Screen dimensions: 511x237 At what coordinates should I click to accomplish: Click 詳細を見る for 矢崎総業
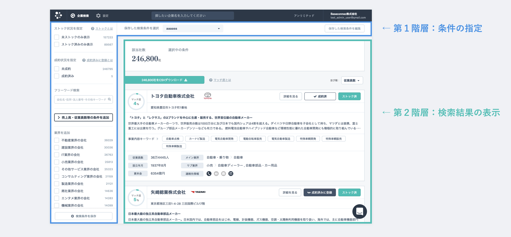(290, 192)
